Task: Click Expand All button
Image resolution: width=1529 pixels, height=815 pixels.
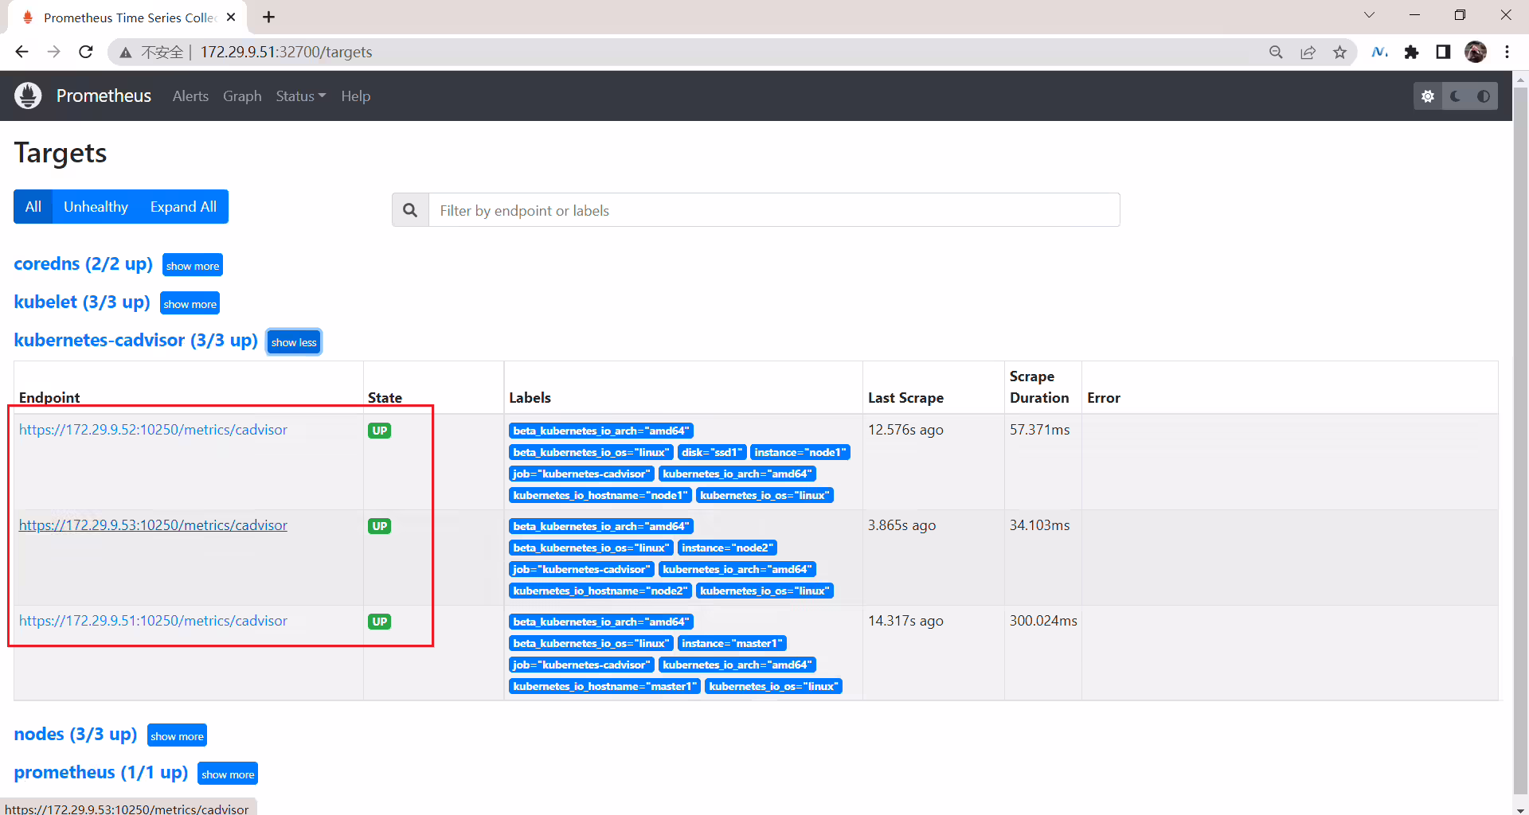Action: 183,207
